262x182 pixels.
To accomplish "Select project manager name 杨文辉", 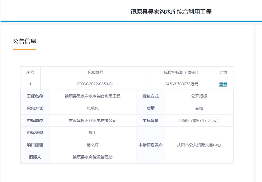I will coord(93,145).
